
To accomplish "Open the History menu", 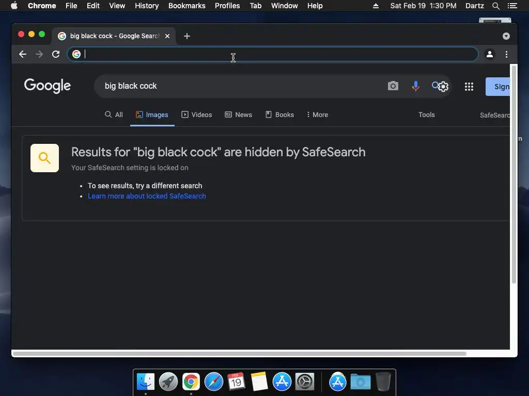I will click(147, 6).
